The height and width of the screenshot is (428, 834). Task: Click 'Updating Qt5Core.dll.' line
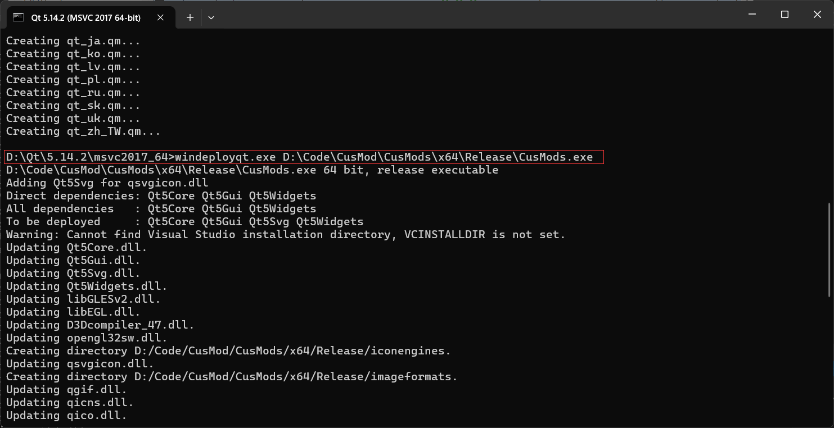pos(76,247)
